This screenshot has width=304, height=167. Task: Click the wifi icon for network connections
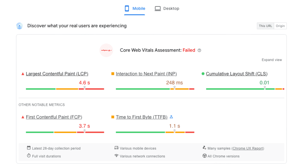[116, 156]
